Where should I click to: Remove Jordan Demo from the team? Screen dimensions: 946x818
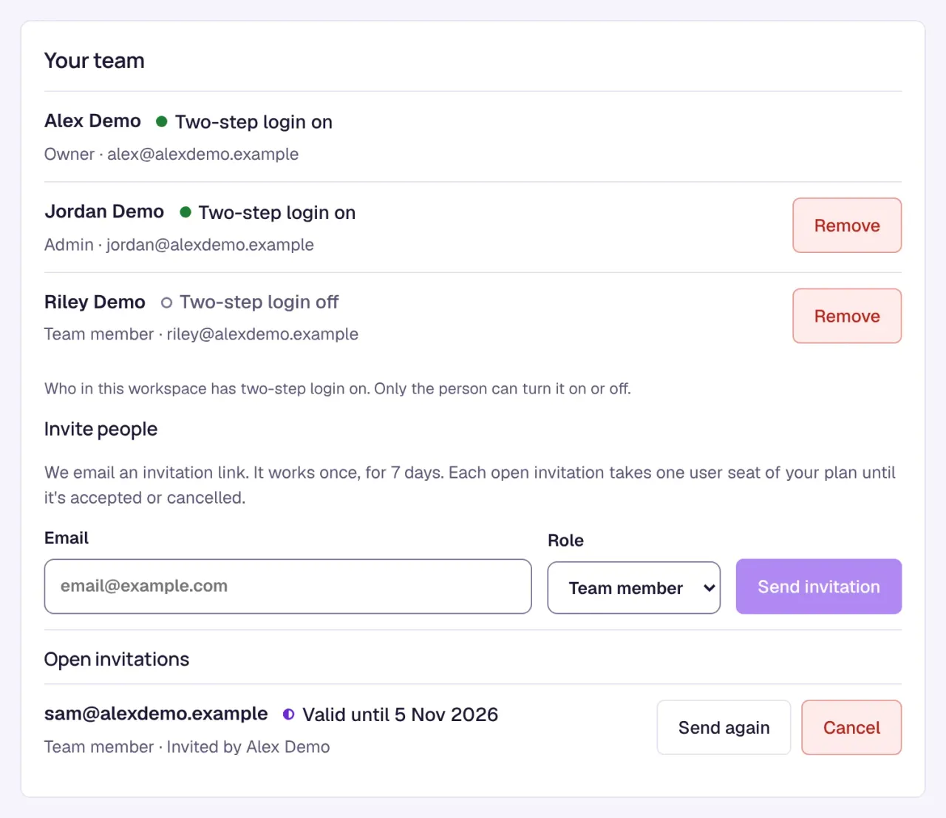click(847, 226)
